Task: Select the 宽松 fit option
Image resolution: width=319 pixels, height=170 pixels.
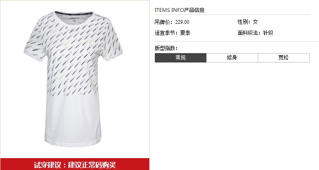Action: coord(284,58)
